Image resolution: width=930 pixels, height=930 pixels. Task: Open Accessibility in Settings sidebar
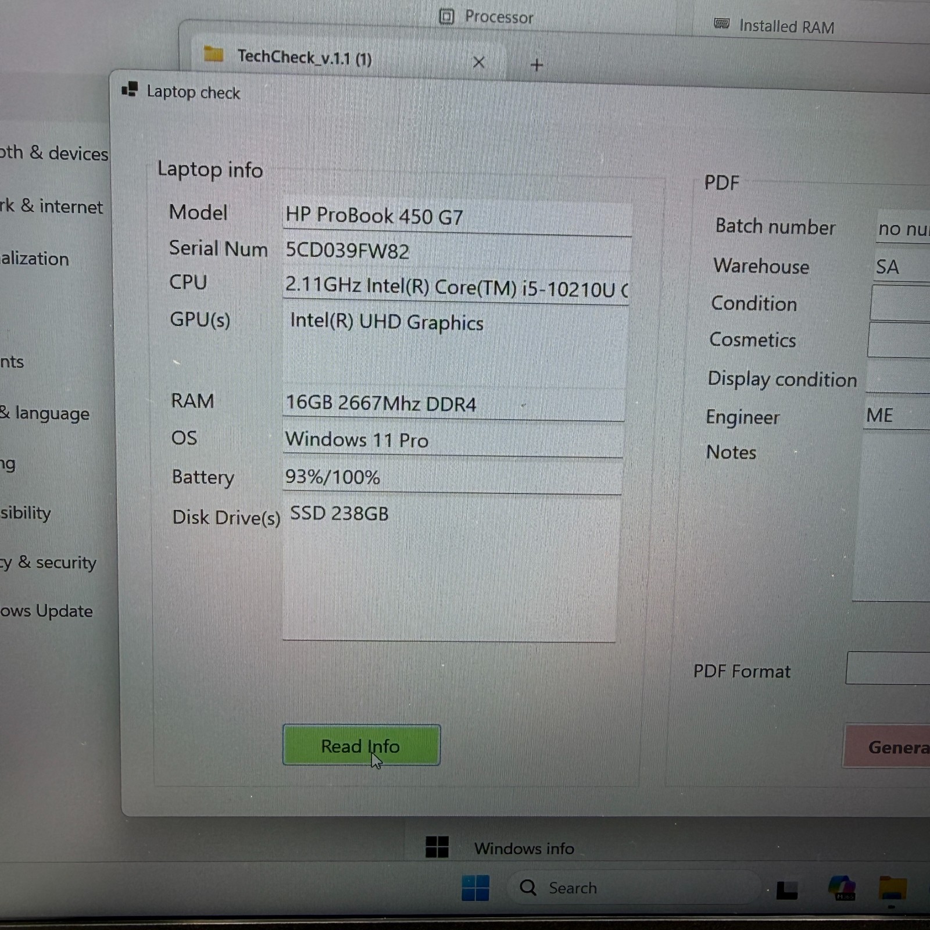coord(26,513)
